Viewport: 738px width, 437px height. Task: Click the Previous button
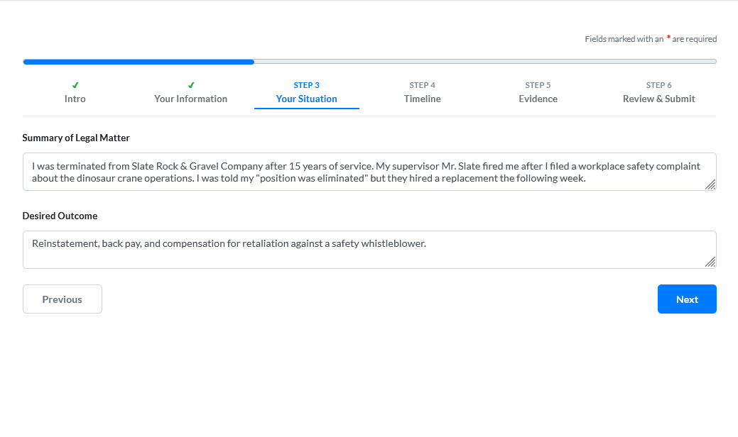(x=62, y=299)
